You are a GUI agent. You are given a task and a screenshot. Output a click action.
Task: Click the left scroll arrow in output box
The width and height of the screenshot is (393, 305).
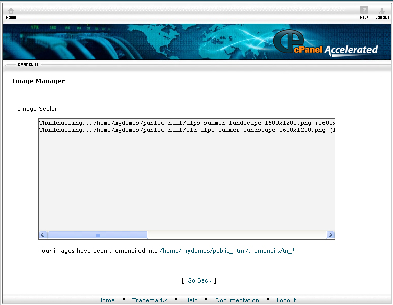click(43, 234)
